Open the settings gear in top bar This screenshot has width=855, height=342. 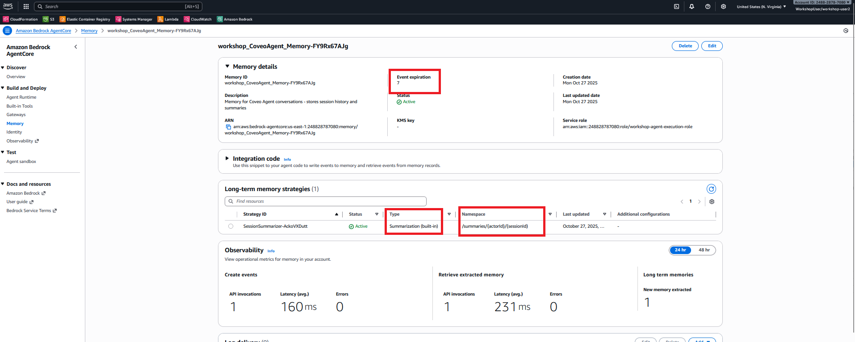tap(723, 7)
